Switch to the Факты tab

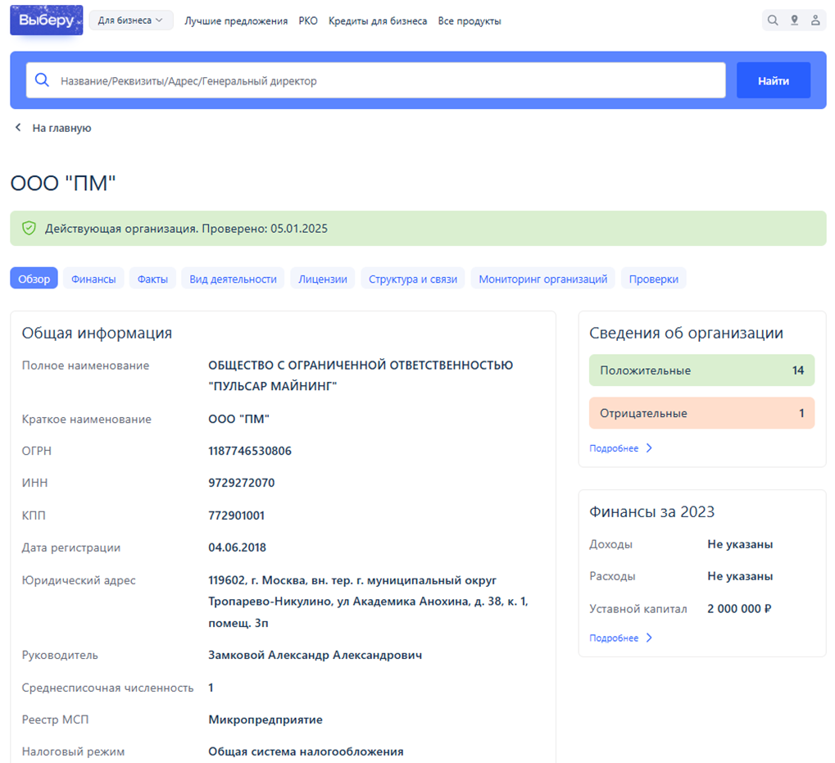click(x=152, y=279)
